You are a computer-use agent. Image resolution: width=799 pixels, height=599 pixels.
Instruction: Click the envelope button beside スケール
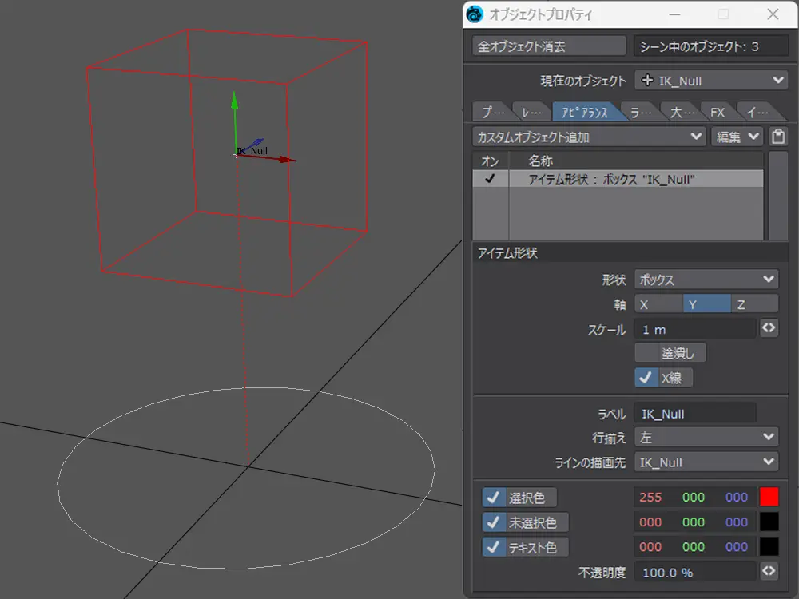(x=769, y=328)
